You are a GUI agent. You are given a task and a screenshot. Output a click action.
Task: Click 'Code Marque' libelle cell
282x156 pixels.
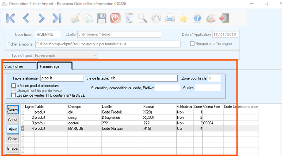(x=122, y=128)
